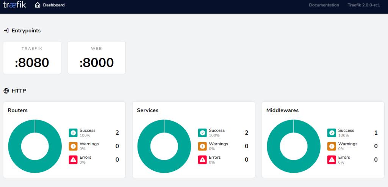This screenshot has width=388, height=187.
Task: Click the Services Success label
Action: [x=217, y=130]
